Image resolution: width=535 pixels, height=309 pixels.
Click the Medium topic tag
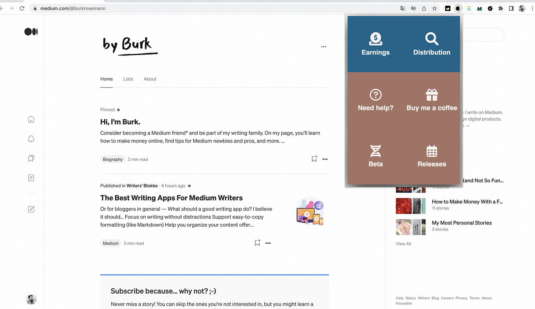[111, 243]
